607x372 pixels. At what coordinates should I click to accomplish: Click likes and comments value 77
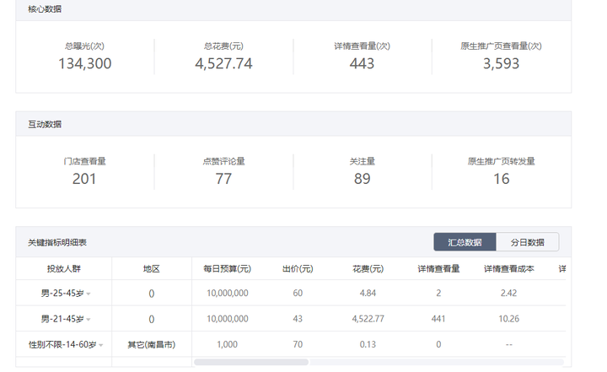point(223,179)
